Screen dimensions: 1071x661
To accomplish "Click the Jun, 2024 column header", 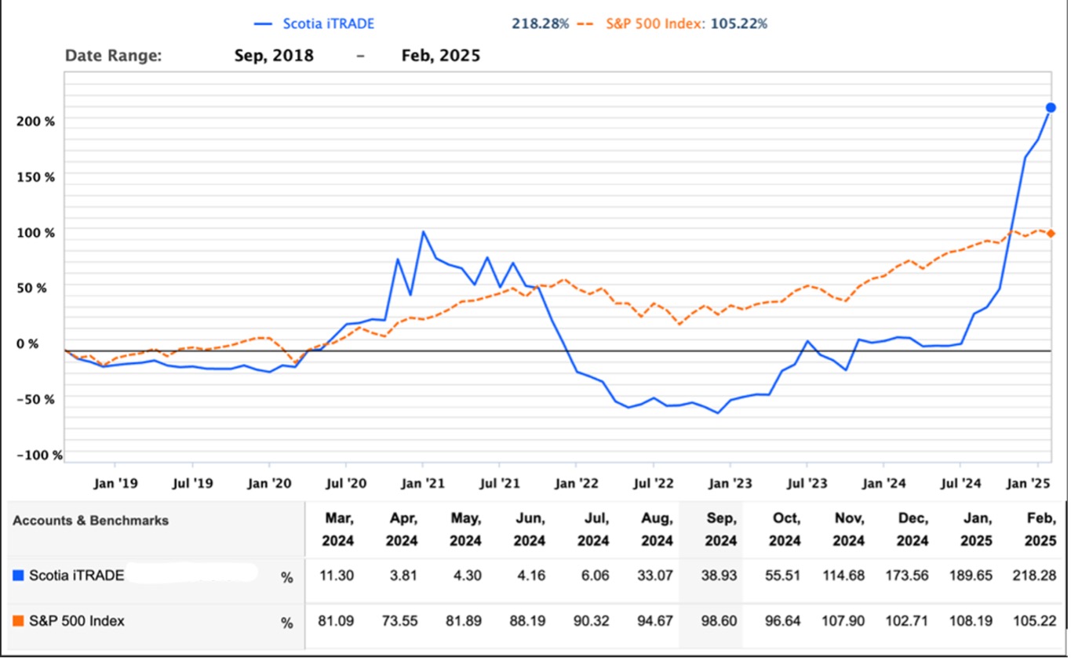I will (x=530, y=529).
